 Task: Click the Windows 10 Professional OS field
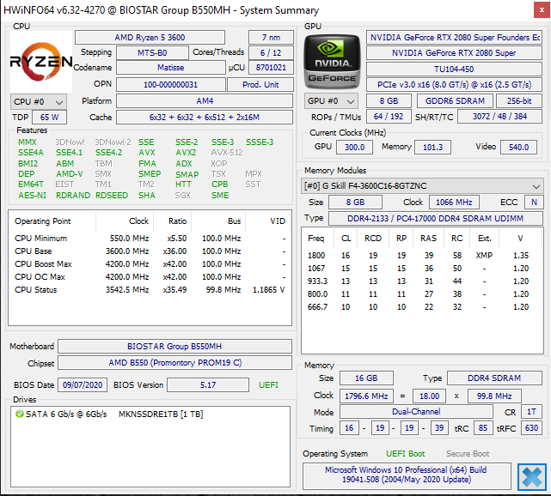407,475
